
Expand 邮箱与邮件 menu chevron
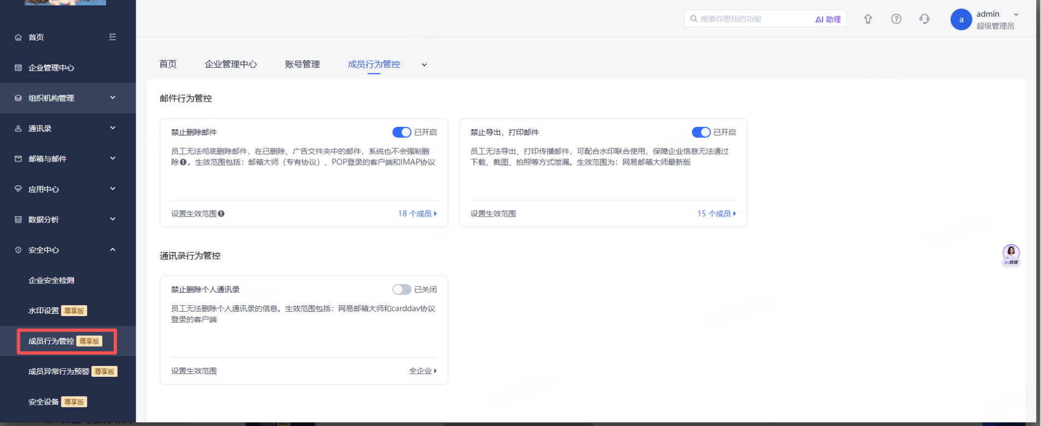(113, 159)
